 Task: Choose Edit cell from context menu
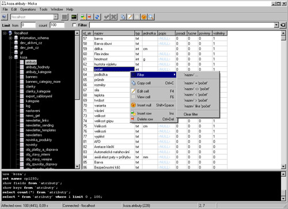[x=153, y=91]
